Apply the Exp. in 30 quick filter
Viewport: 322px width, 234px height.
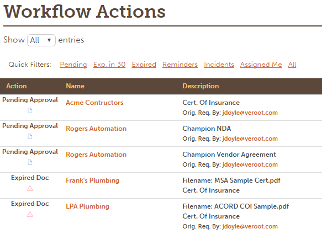tap(109, 65)
